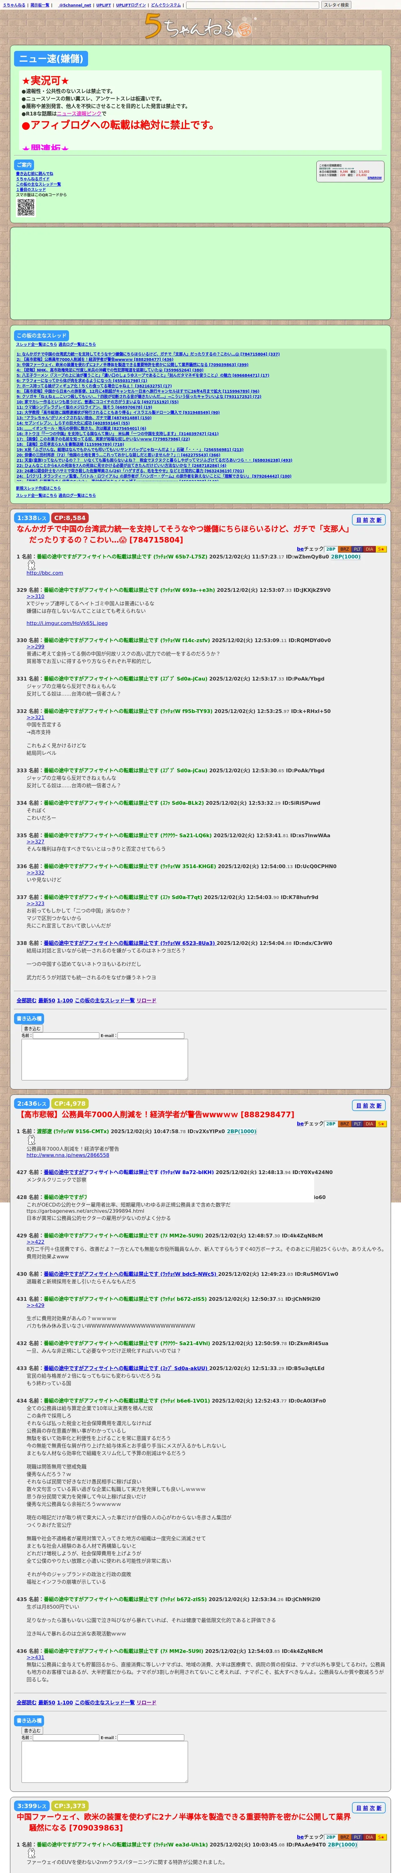Open the http://bbc.com link
401x1873 pixels.
coord(44,573)
